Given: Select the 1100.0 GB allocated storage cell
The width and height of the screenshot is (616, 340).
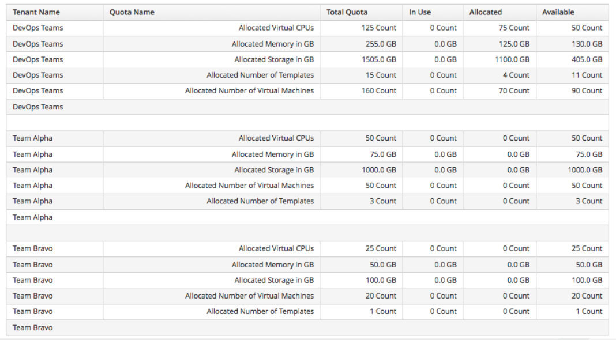Looking at the screenshot, I should pyautogui.click(x=512, y=59).
